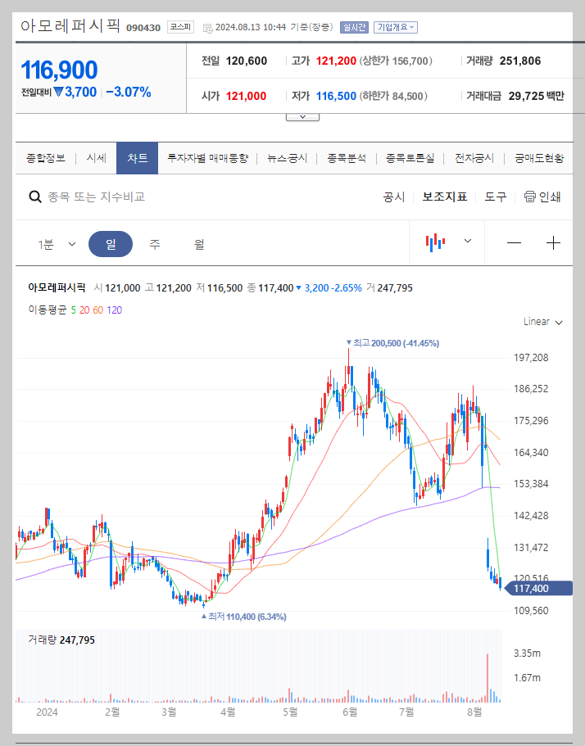Zoom in on the chart with the plus icon

[553, 242]
